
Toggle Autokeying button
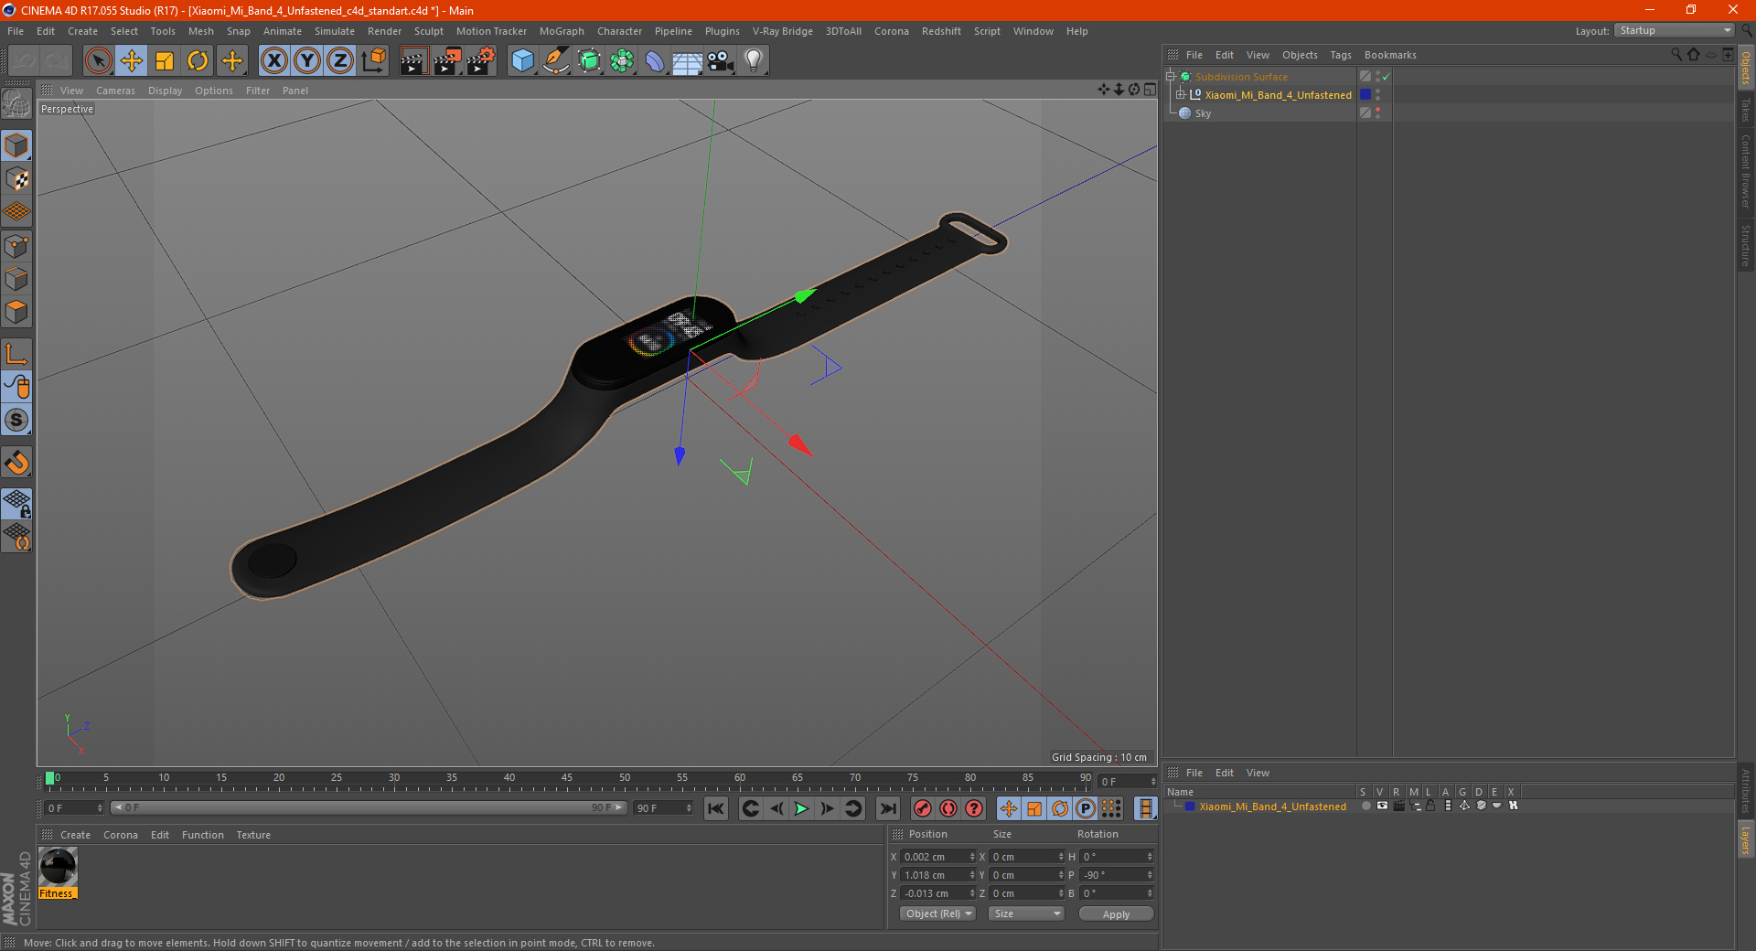point(948,808)
